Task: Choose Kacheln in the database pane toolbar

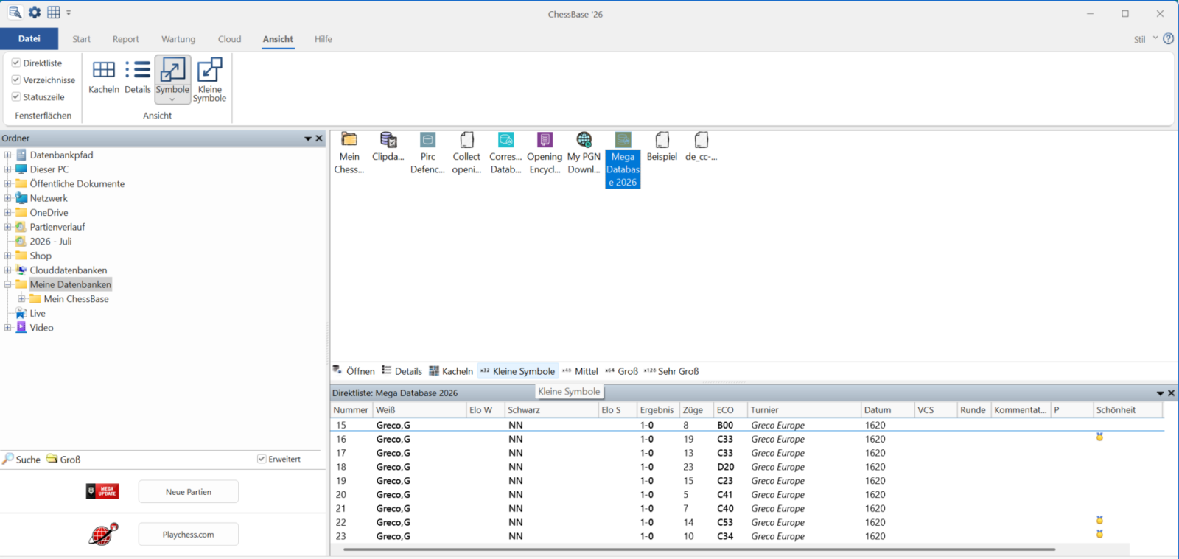Action: pyautogui.click(x=451, y=371)
